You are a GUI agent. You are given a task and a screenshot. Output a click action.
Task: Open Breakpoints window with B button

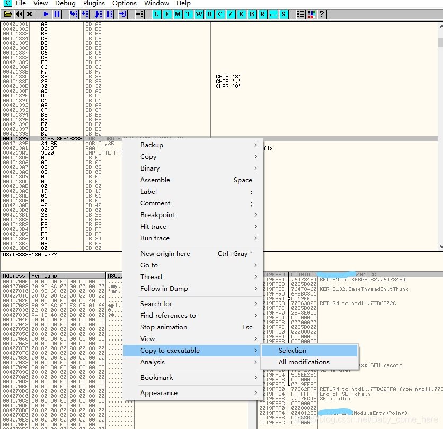[x=252, y=14]
